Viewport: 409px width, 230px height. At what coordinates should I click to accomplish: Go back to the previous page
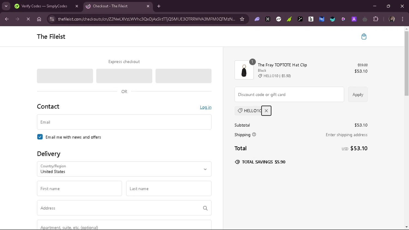[7, 19]
